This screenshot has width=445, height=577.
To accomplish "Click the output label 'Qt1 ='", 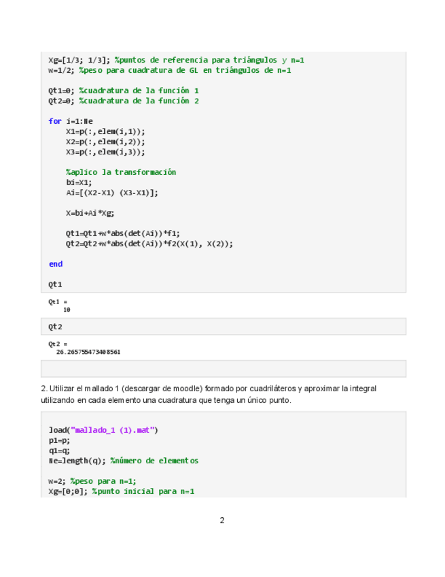I will click(x=58, y=301).
